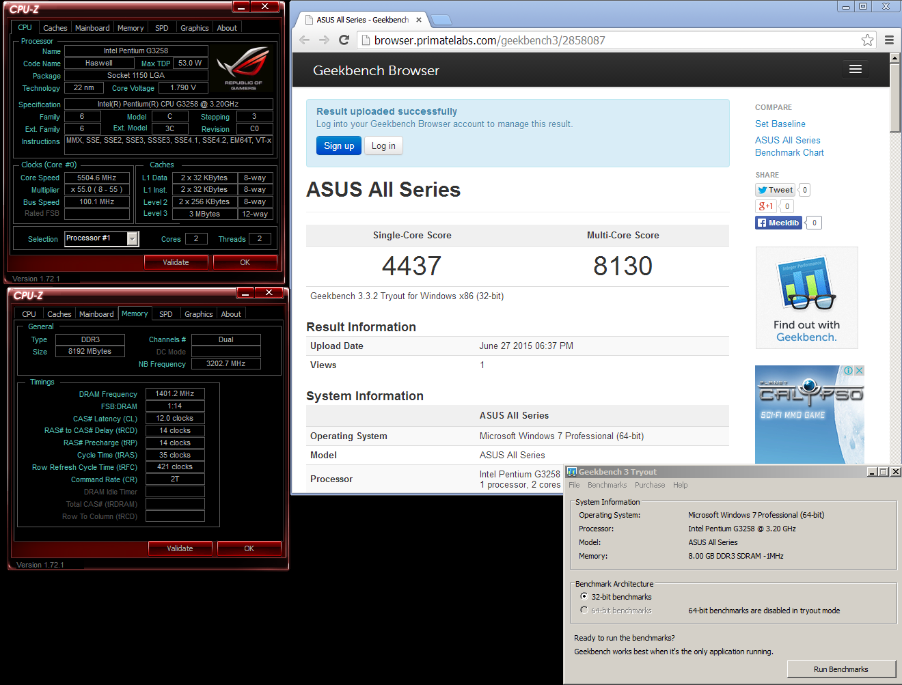Open SPD tab in bottom CPU-Z window
Screen dimensions: 902x685
(x=166, y=314)
